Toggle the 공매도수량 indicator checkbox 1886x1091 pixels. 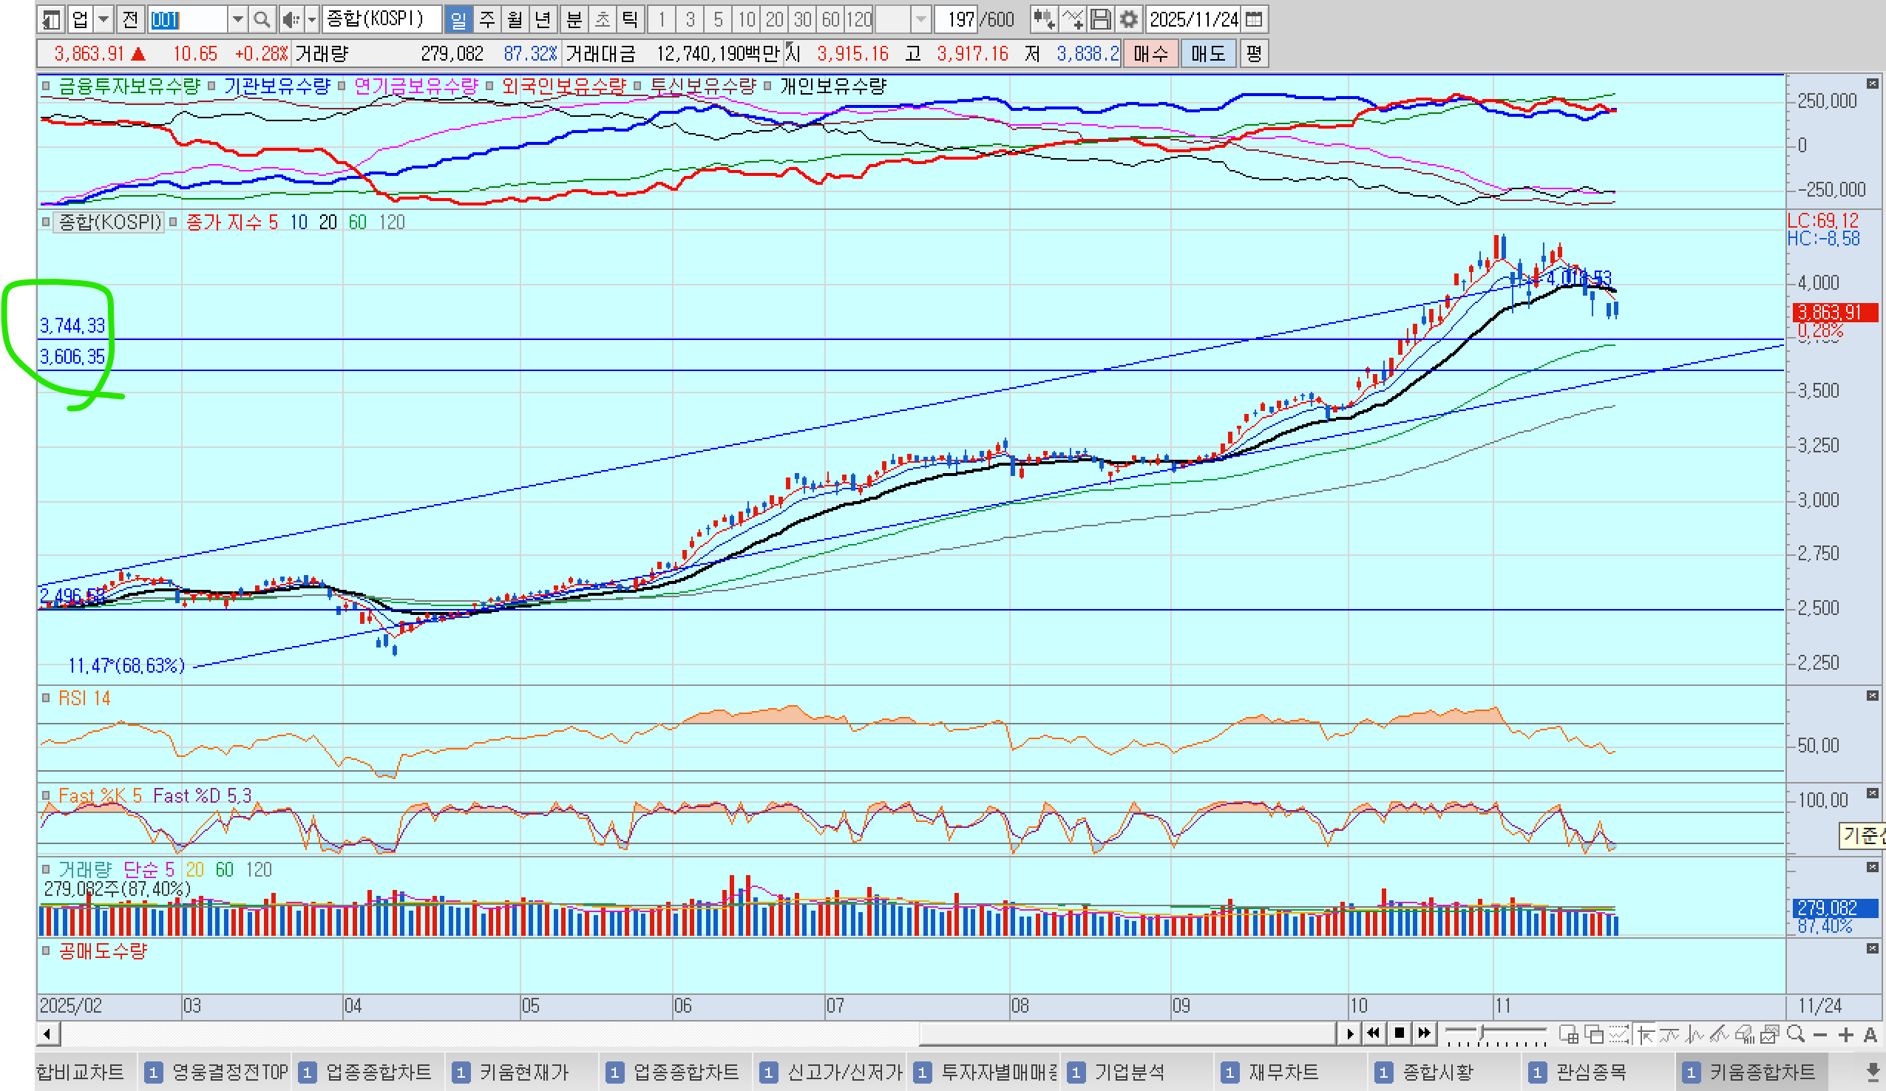tap(46, 951)
